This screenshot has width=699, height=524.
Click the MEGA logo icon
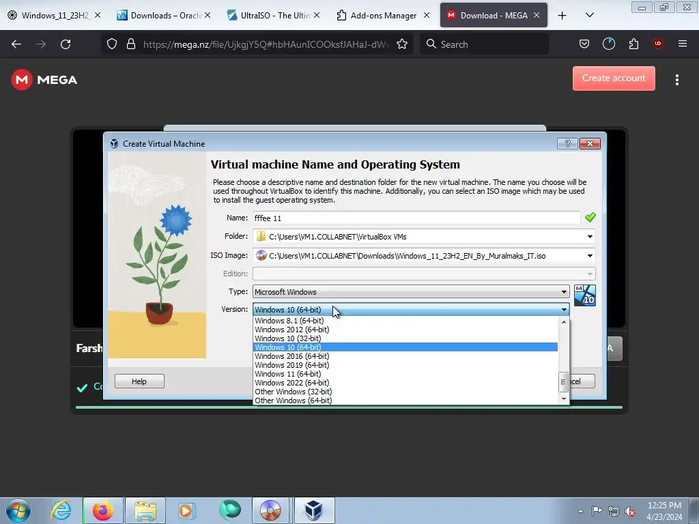[21, 80]
